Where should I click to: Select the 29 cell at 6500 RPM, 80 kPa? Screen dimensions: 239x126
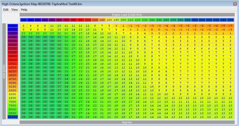point(73,98)
